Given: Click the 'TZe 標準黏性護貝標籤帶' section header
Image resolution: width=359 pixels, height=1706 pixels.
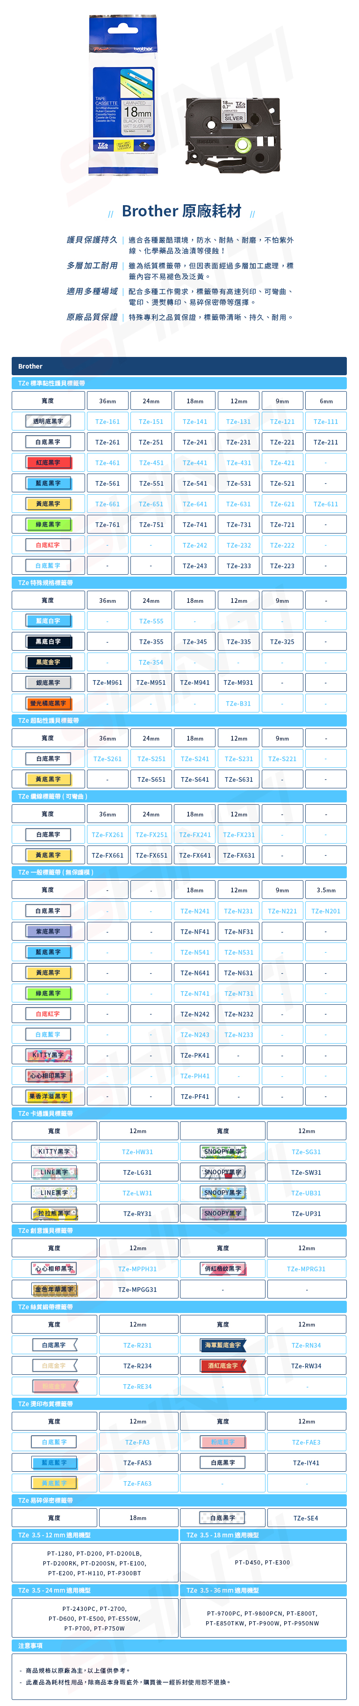Looking at the screenshot, I should pos(179,384).
